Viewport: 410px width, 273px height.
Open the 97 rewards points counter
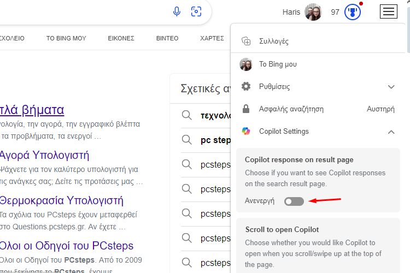coord(335,12)
